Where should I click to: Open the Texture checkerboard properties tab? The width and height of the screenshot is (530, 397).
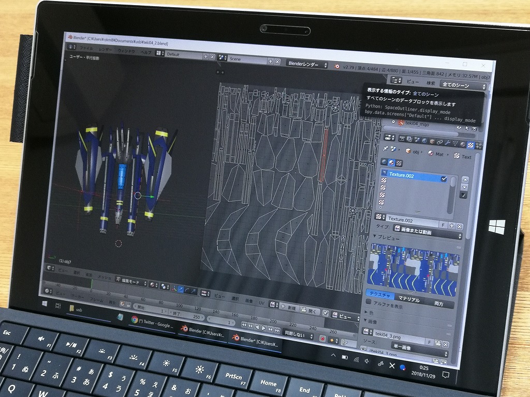click(470, 145)
